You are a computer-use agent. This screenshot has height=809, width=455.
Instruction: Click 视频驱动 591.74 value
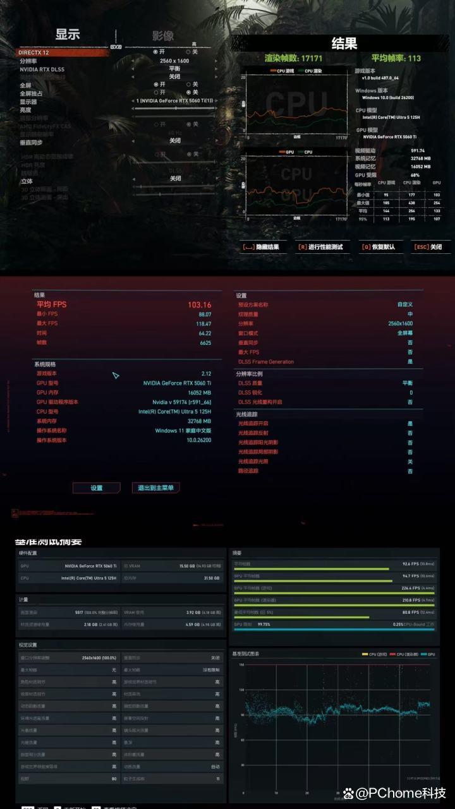[418, 150]
